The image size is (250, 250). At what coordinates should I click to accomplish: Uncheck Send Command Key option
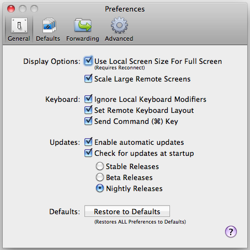[x=88, y=121]
